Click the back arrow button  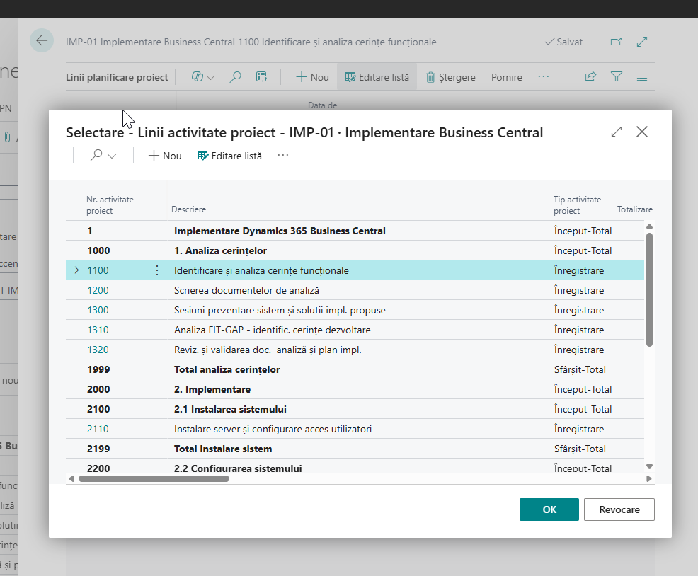pyautogui.click(x=42, y=41)
